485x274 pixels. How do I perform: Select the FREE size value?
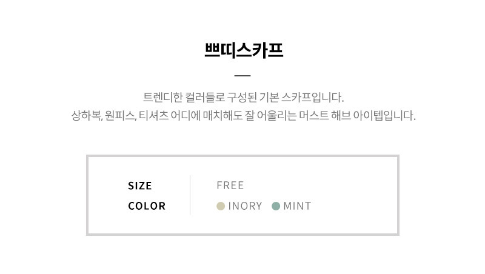point(230,185)
